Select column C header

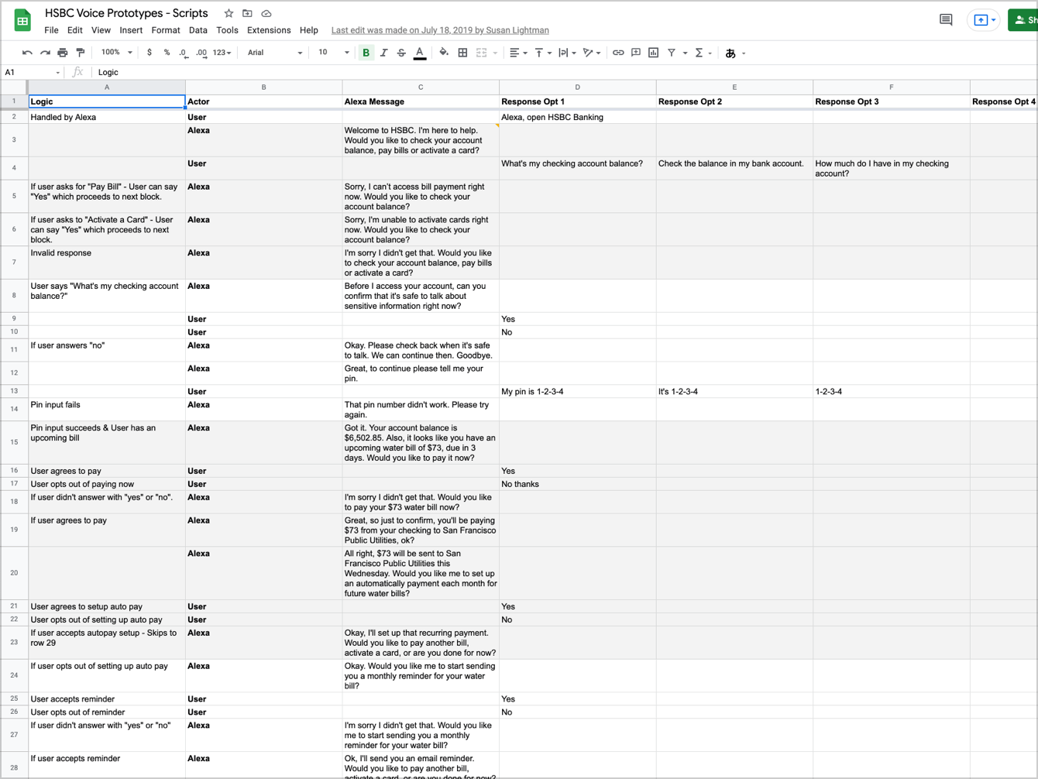click(x=421, y=88)
